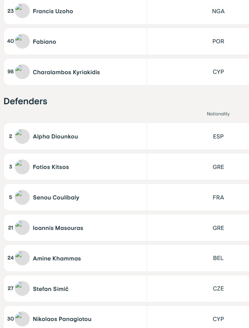Select Alpha Diounkou name link
The image size is (249, 328).
click(55, 136)
